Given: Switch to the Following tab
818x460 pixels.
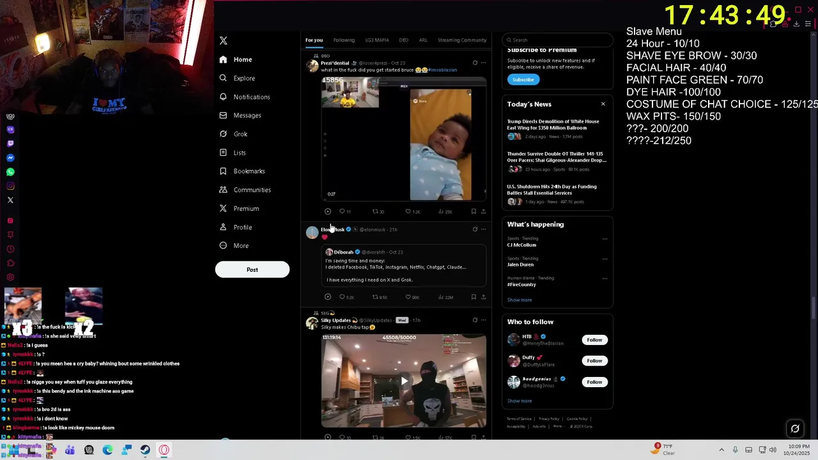Looking at the screenshot, I should point(344,40).
